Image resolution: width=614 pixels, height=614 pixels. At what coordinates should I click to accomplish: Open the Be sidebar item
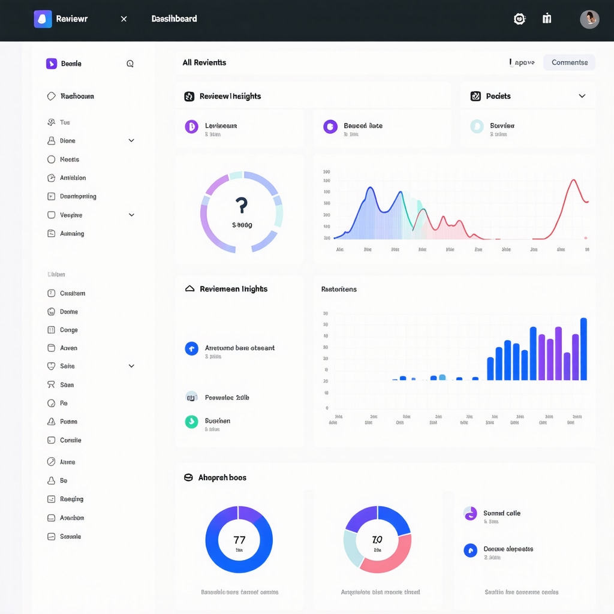(58, 480)
